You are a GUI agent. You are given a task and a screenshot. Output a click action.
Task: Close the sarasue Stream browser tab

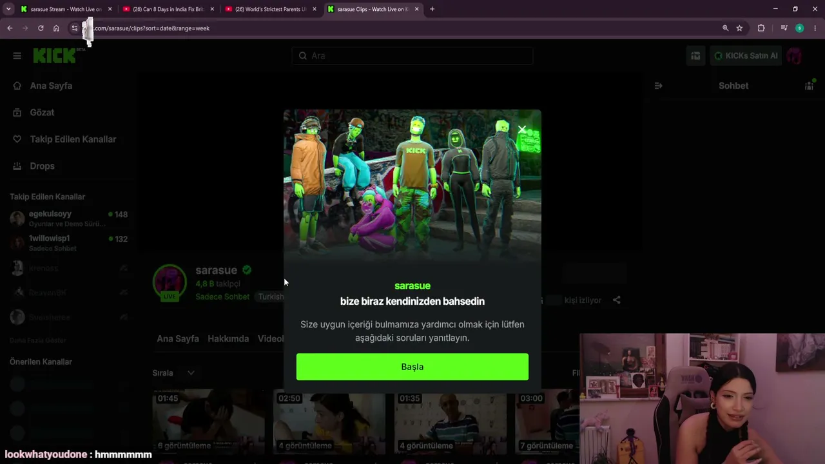tap(110, 9)
